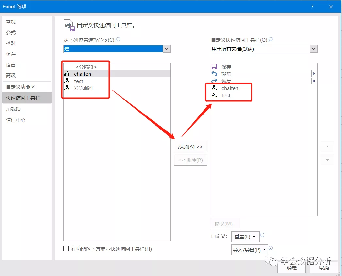Close the Excel 选项 dialog
This screenshot has width=342, height=276.
coord(331,7)
